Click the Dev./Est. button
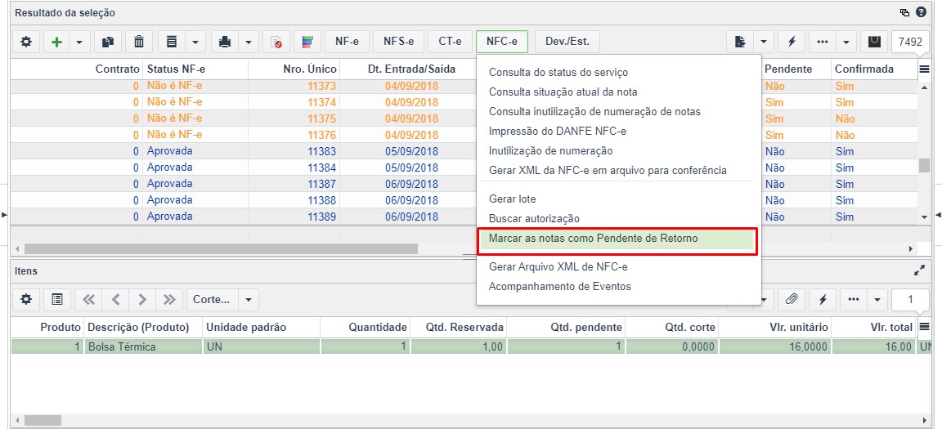Viewport: 942px width, 429px height. click(567, 42)
